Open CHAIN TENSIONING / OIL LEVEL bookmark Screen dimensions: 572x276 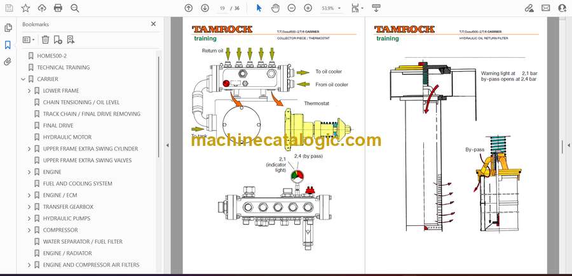(x=81, y=102)
